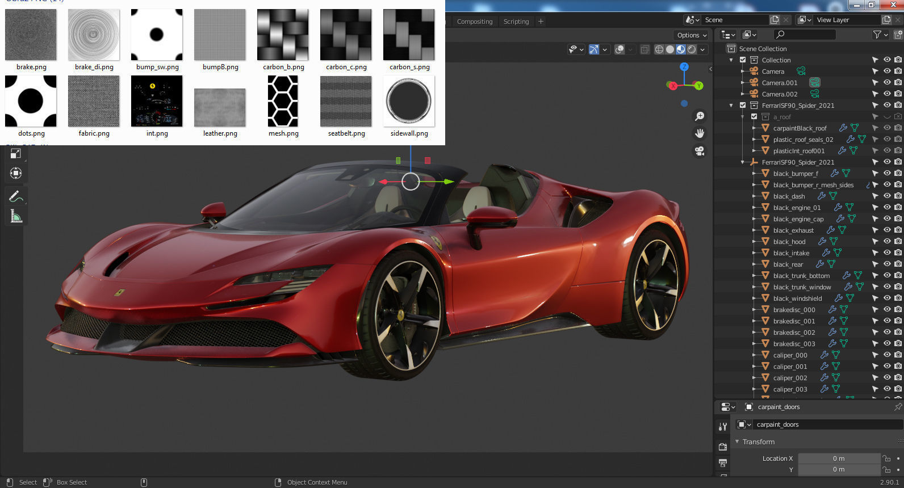Viewport: 904px width, 488px height.
Task: Toggle lock for Location X
Action: pos(886,458)
